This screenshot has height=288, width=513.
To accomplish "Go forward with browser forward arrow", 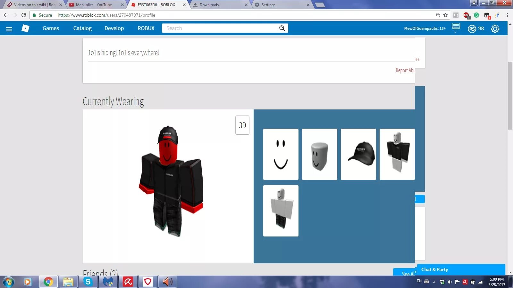I will click(x=15, y=15).
